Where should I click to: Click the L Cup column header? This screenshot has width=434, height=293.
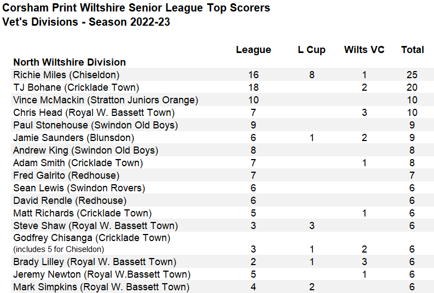click(x=311, y=50)
